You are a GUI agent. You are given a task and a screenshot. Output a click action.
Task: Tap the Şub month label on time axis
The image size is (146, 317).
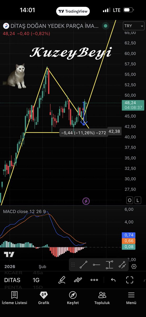[x=42, y=267]
